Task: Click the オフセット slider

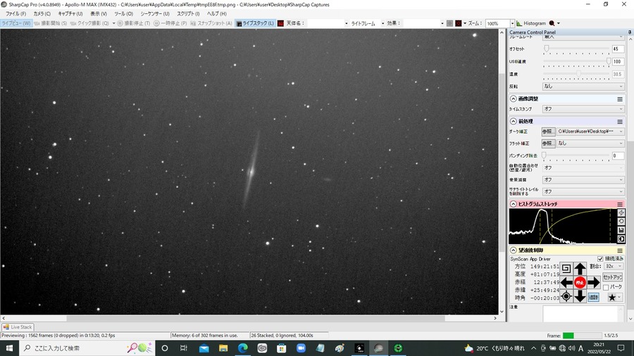Action: point(576,49)
